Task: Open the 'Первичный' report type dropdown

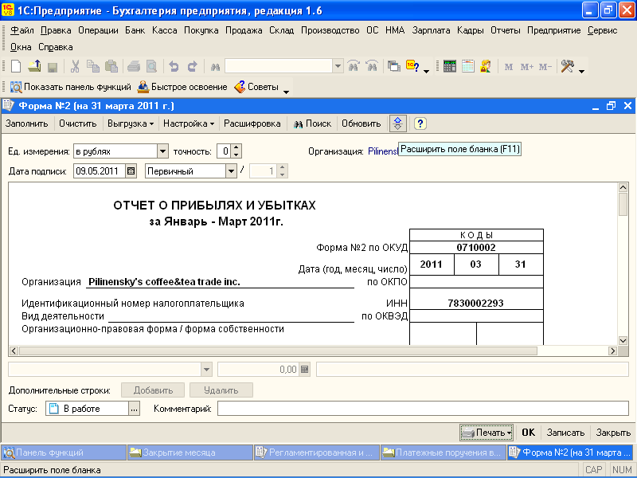Action: pos(231,171)
